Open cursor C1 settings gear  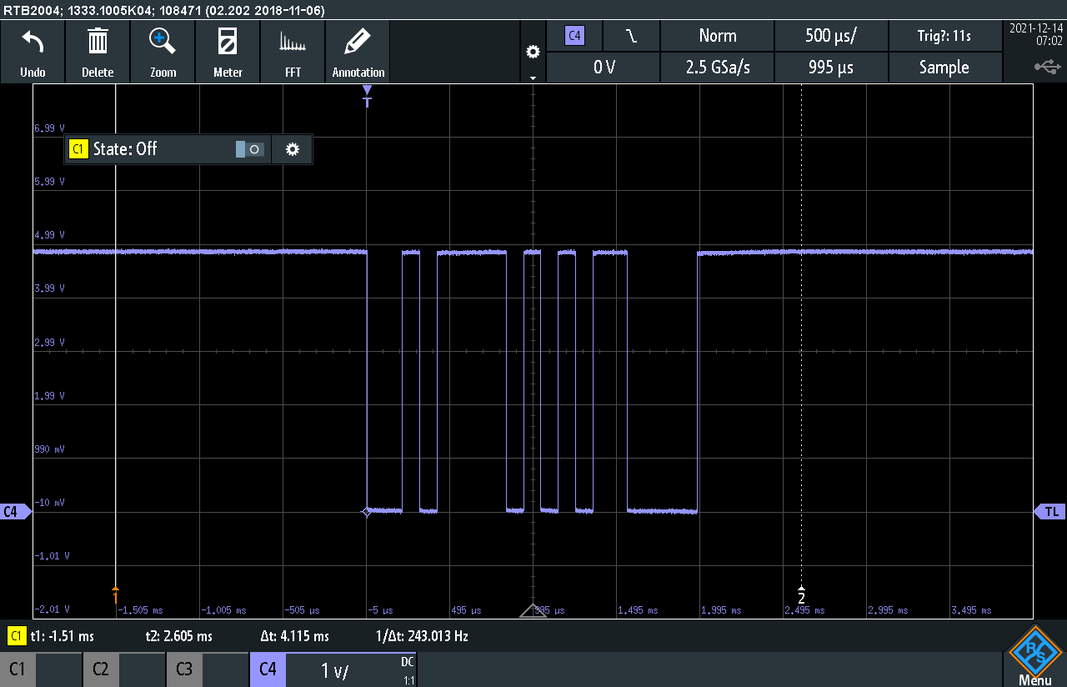292,149
